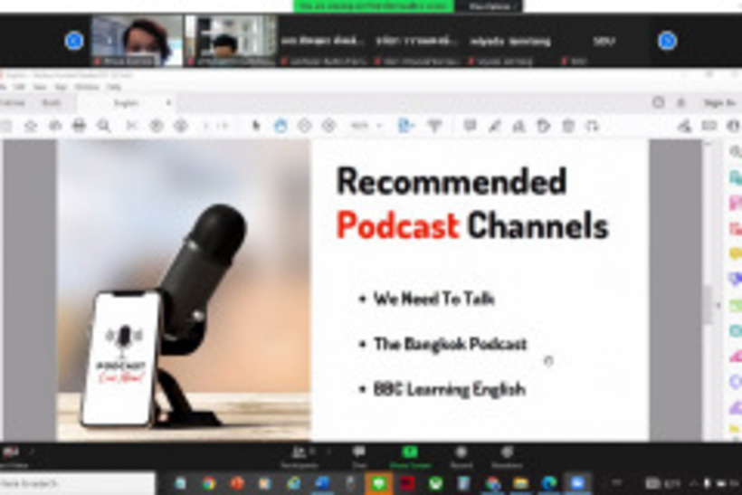The image size is (742, 495).
Task: Open Zoom Chat panel
Action: pos(358,455)
